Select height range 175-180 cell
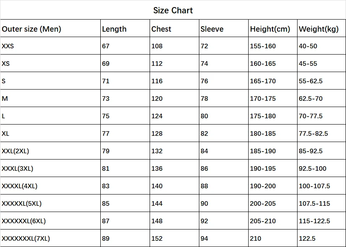The height and width of the screenshot is (247, 346). point(263,116)
